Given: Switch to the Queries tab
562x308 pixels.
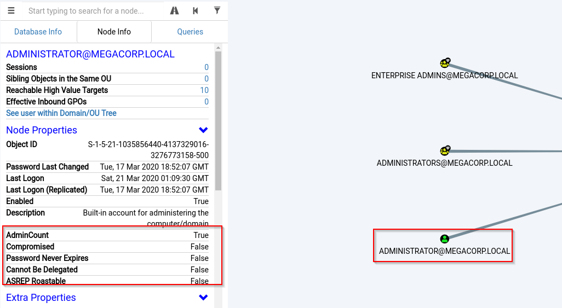Looking at the screenshot, I should (190, 32).
